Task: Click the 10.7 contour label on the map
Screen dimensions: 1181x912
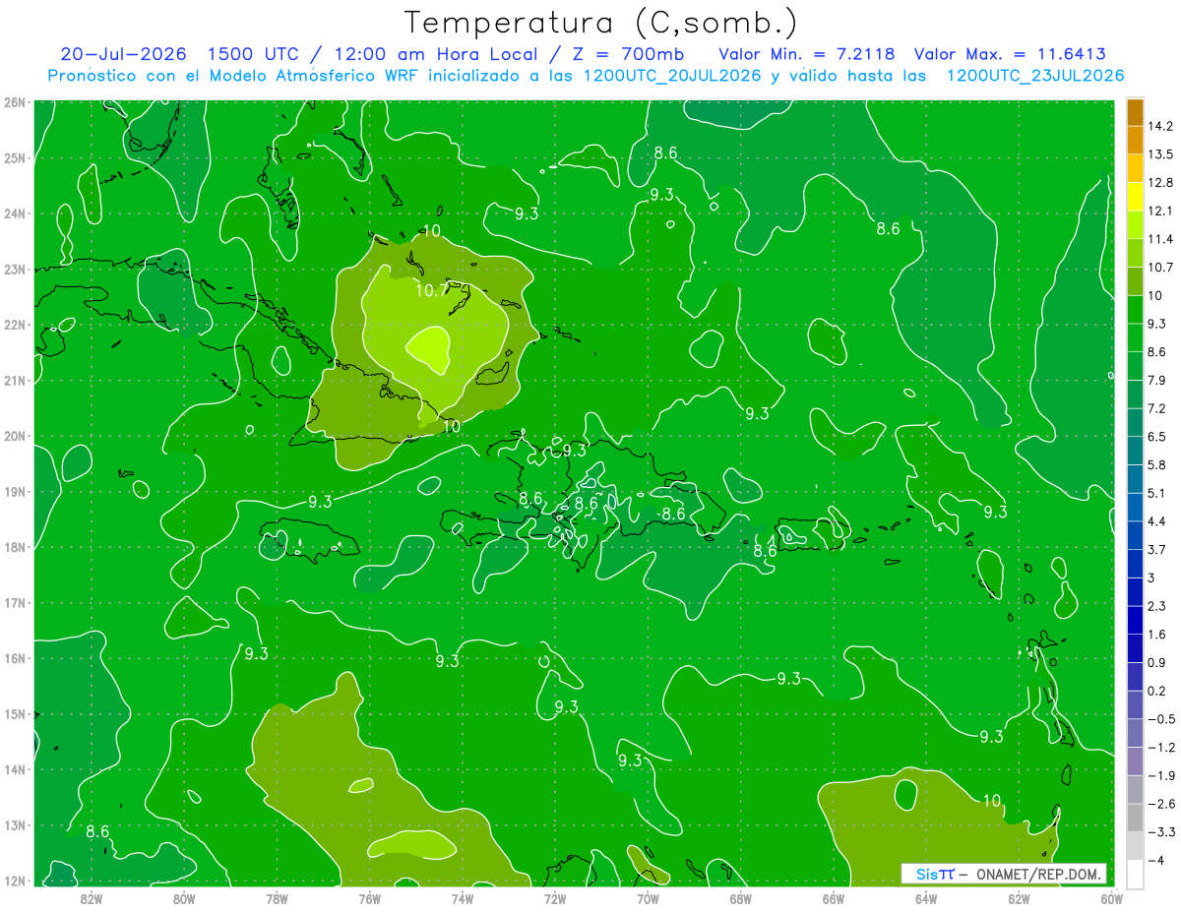Action: (432, 290)
